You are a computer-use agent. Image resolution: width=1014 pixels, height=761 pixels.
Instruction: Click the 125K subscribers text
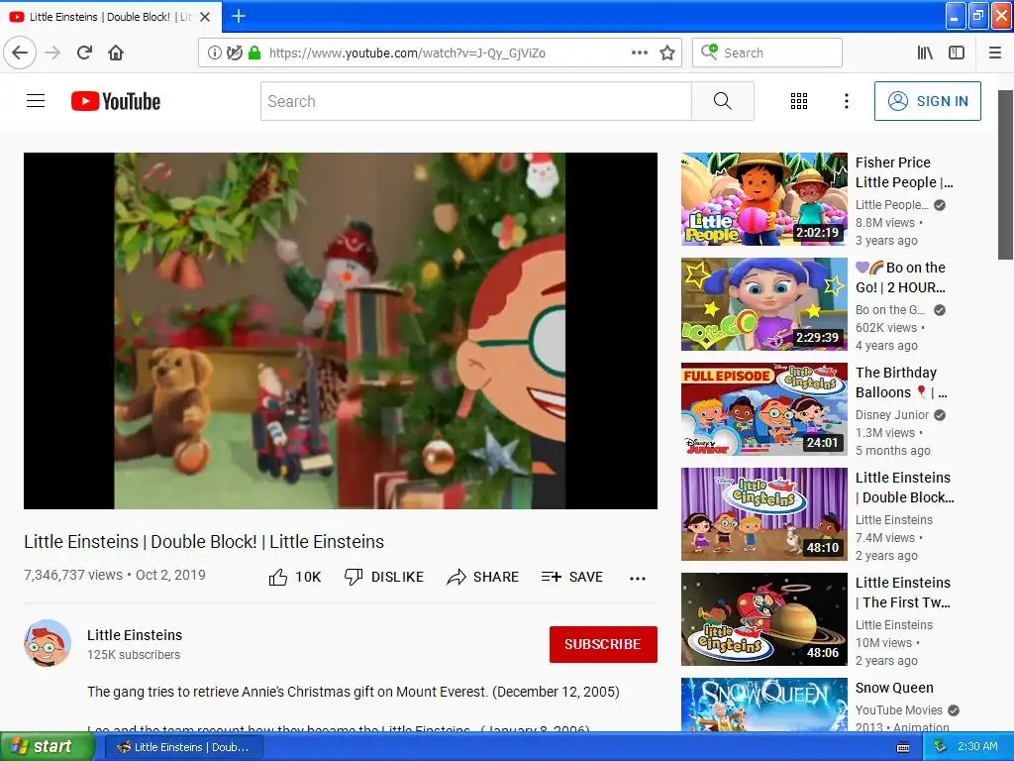134,654
